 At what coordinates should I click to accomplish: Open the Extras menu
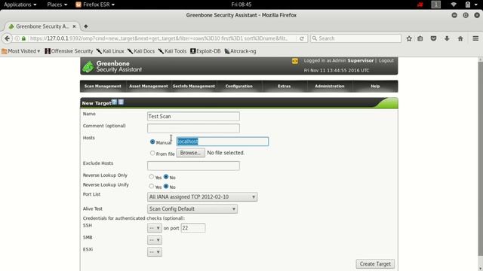[x=284, y=87]
